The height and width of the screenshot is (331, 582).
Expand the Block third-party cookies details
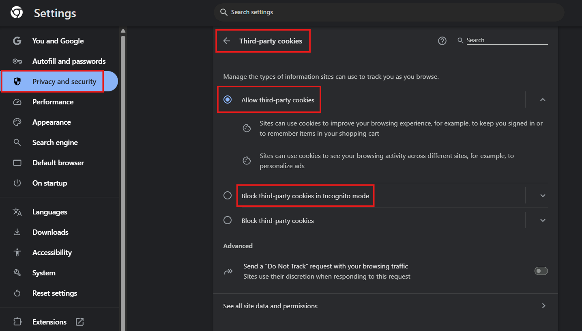point(543,221)
